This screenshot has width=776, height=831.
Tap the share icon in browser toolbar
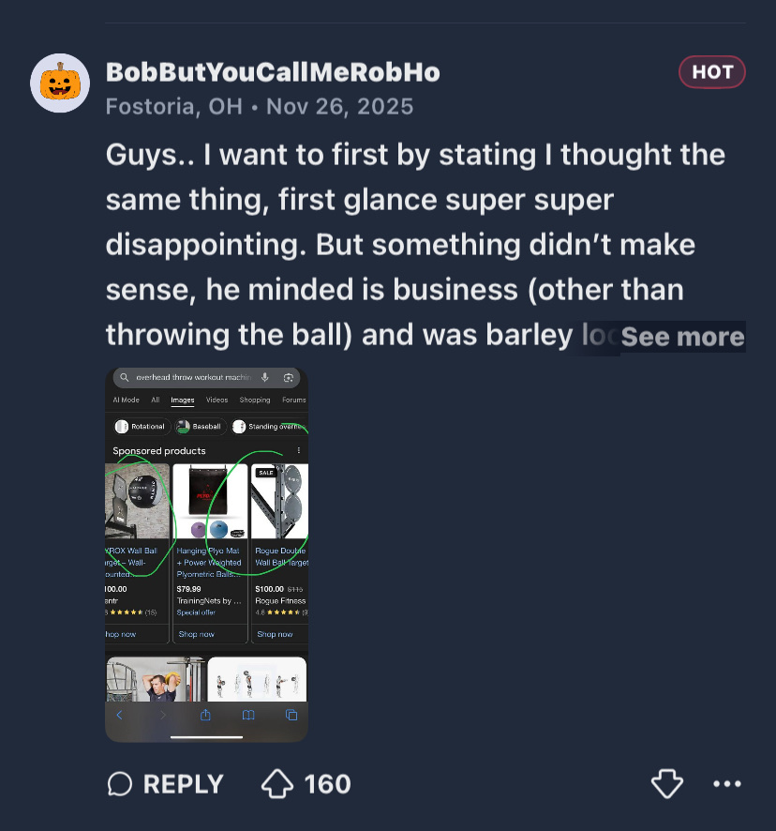[x=205, y=715]
